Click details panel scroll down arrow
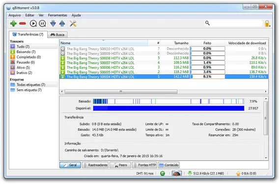This screenshot has width=280, height=184. pyautogui.click(x=266, y=158)
